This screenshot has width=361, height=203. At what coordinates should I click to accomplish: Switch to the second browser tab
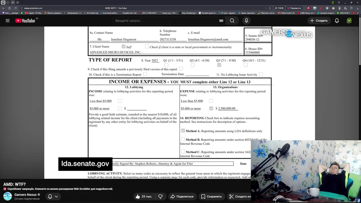coord(13,3)
